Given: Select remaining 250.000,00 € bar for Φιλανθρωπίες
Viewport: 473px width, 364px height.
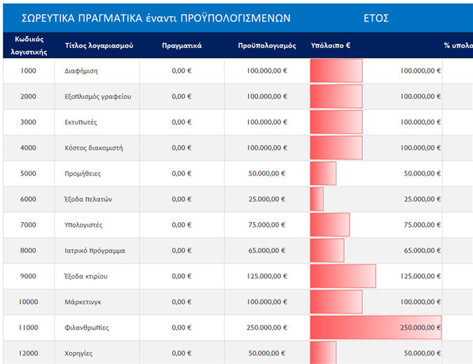Looking at the screenshot, I should [376, 328].
